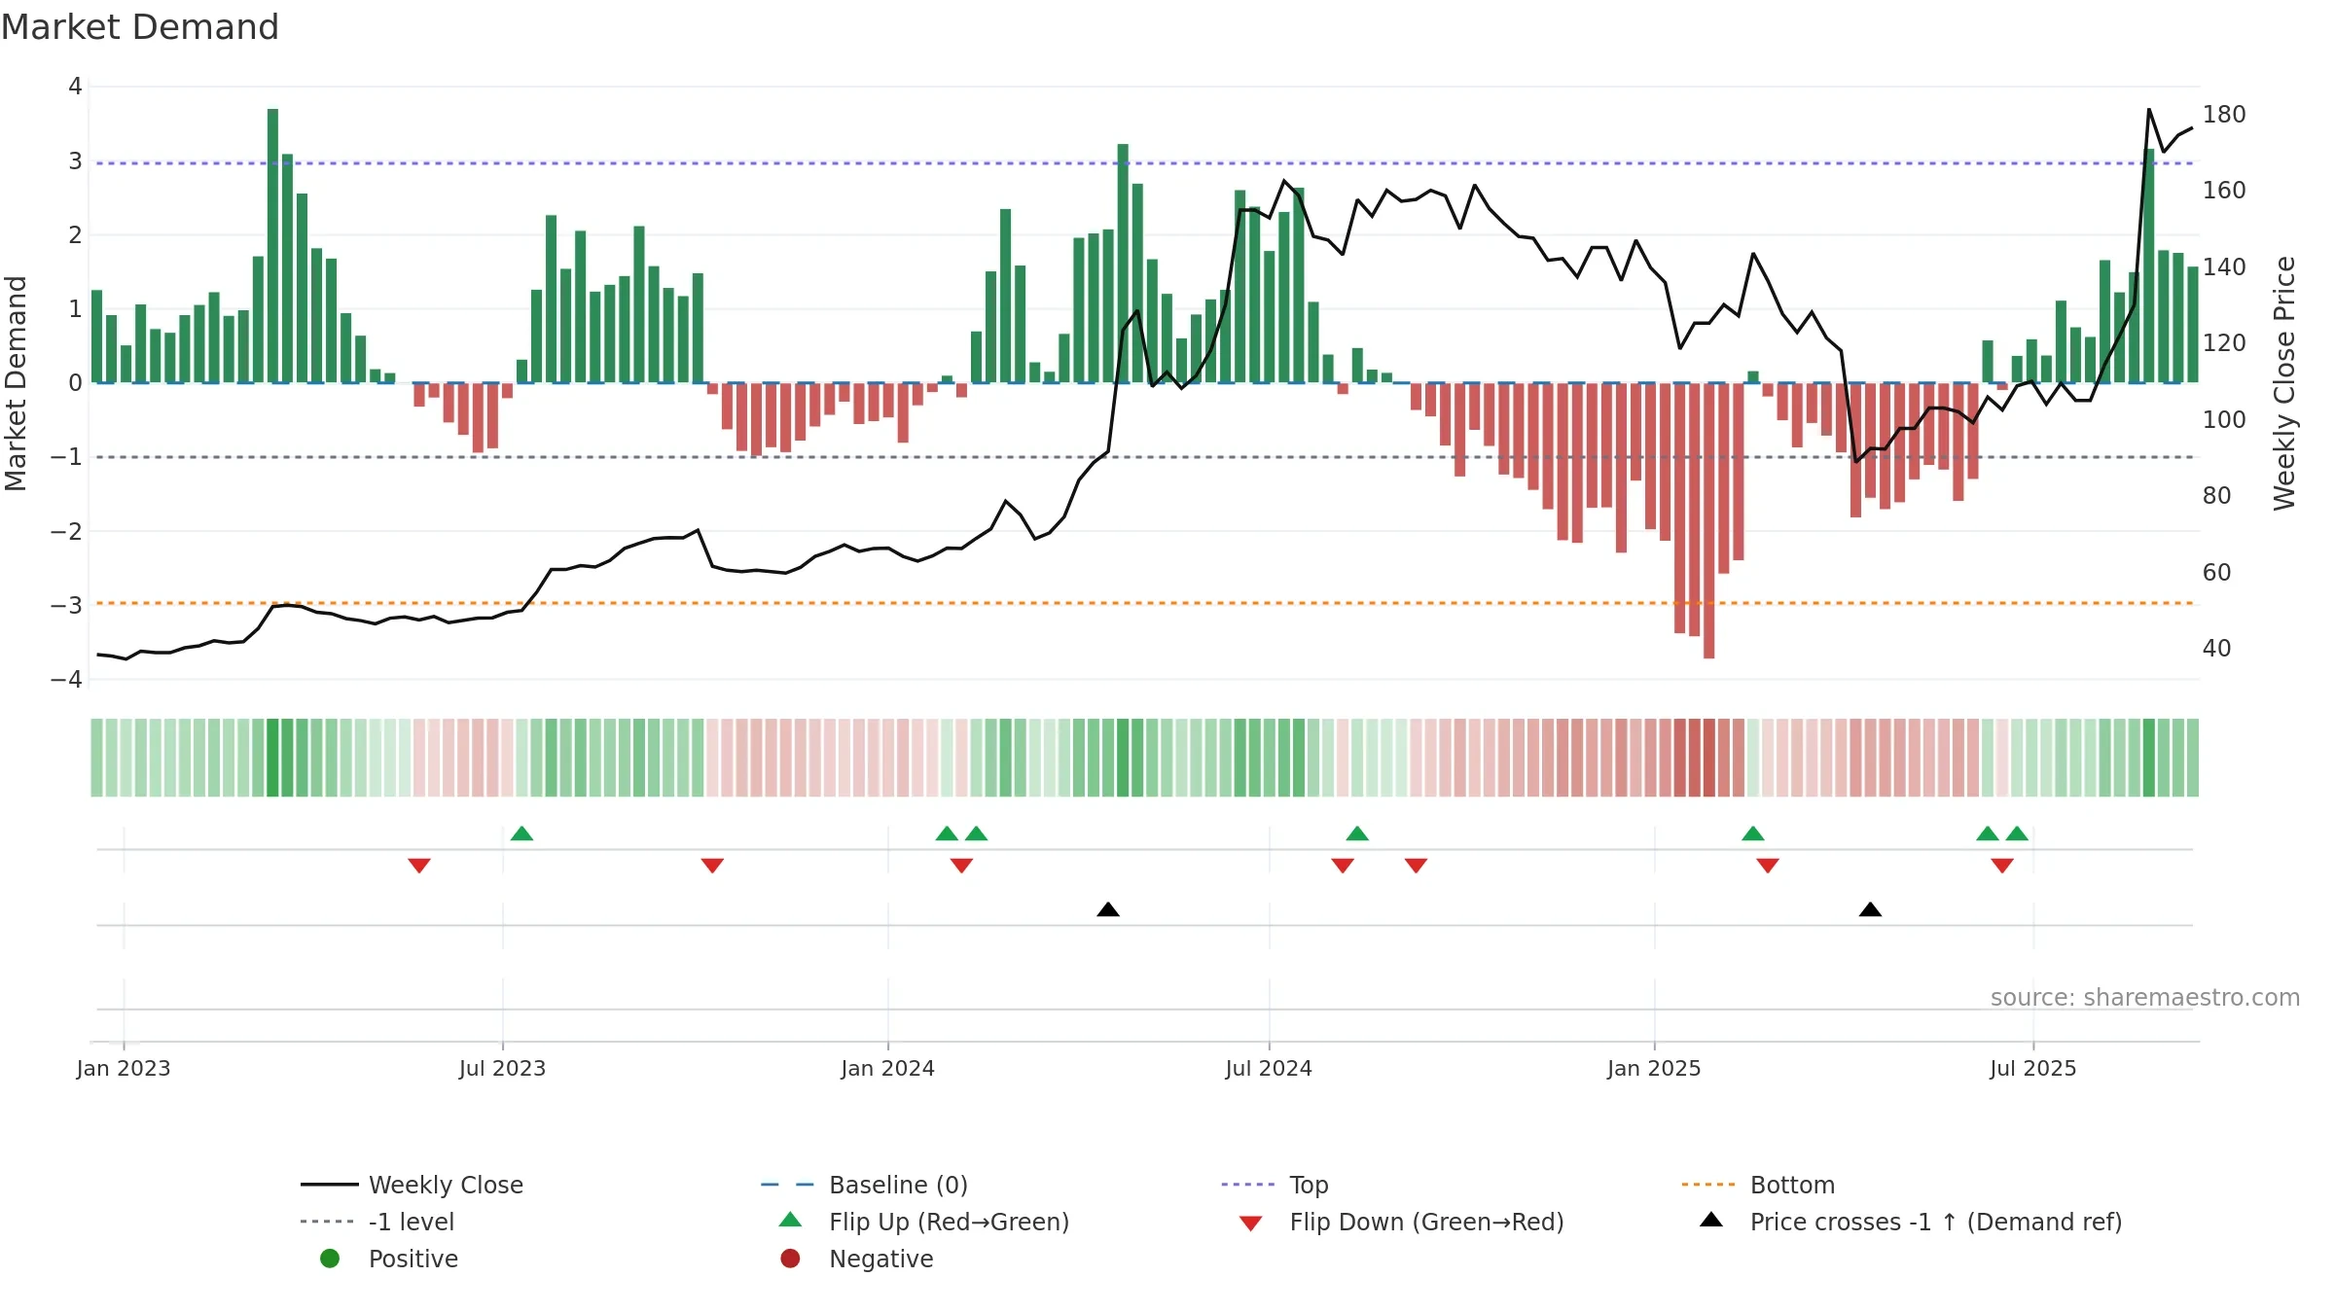Toggle Flip Down (Green→Red) legend entry
The image size is (2335, 1313).
1401,1222
